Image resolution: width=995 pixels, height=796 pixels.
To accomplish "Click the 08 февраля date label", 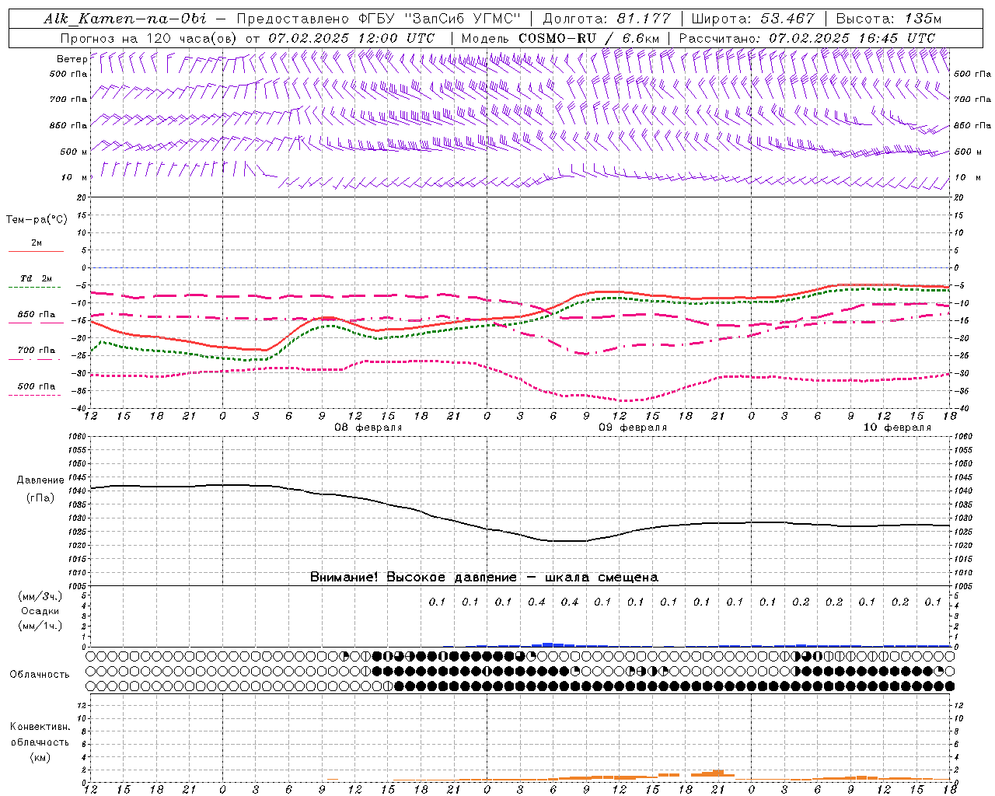I will [368, 428].
